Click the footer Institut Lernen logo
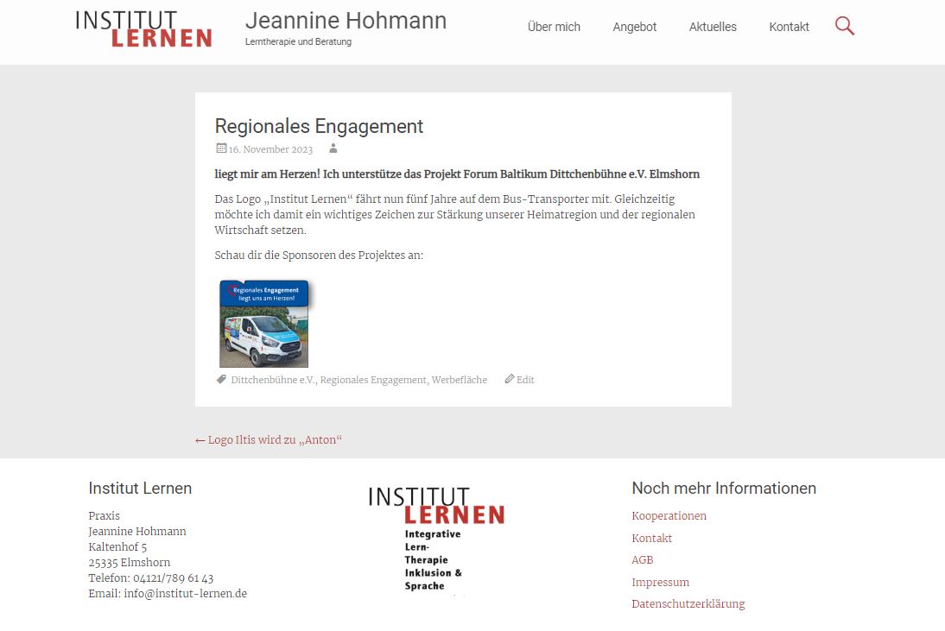The image size is (945, 631). pos(435,540)
